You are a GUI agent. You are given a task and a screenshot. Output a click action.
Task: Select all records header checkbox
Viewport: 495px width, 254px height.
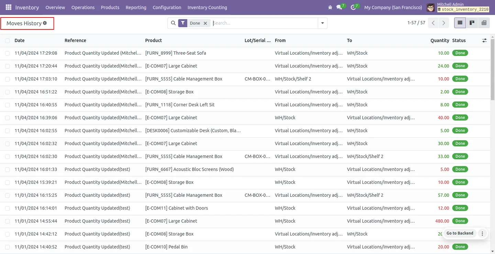coord(8,40)
